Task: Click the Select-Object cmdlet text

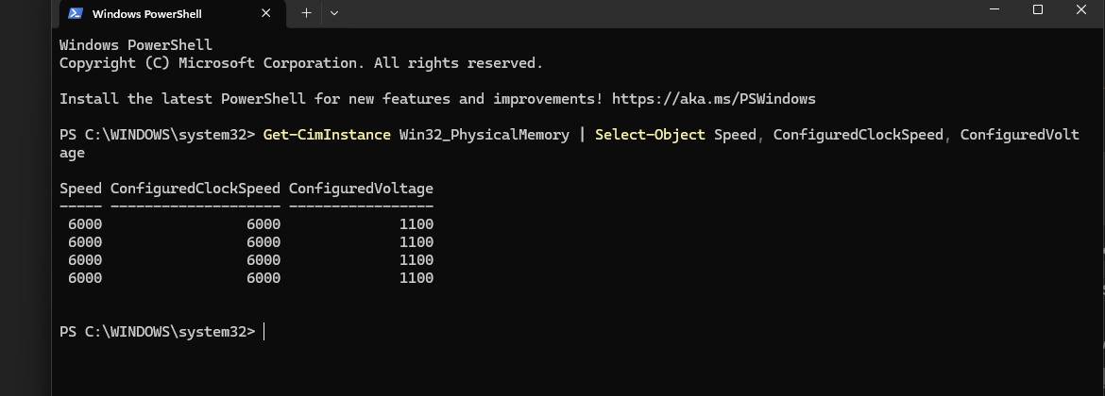Action: 650,135
